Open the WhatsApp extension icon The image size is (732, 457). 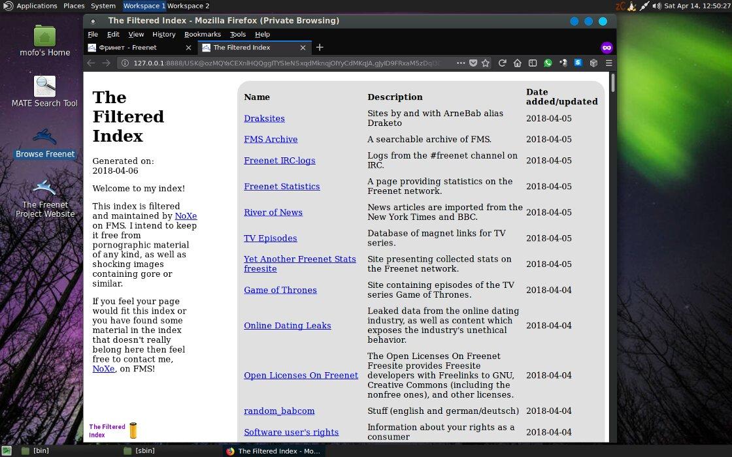[548, 63]
